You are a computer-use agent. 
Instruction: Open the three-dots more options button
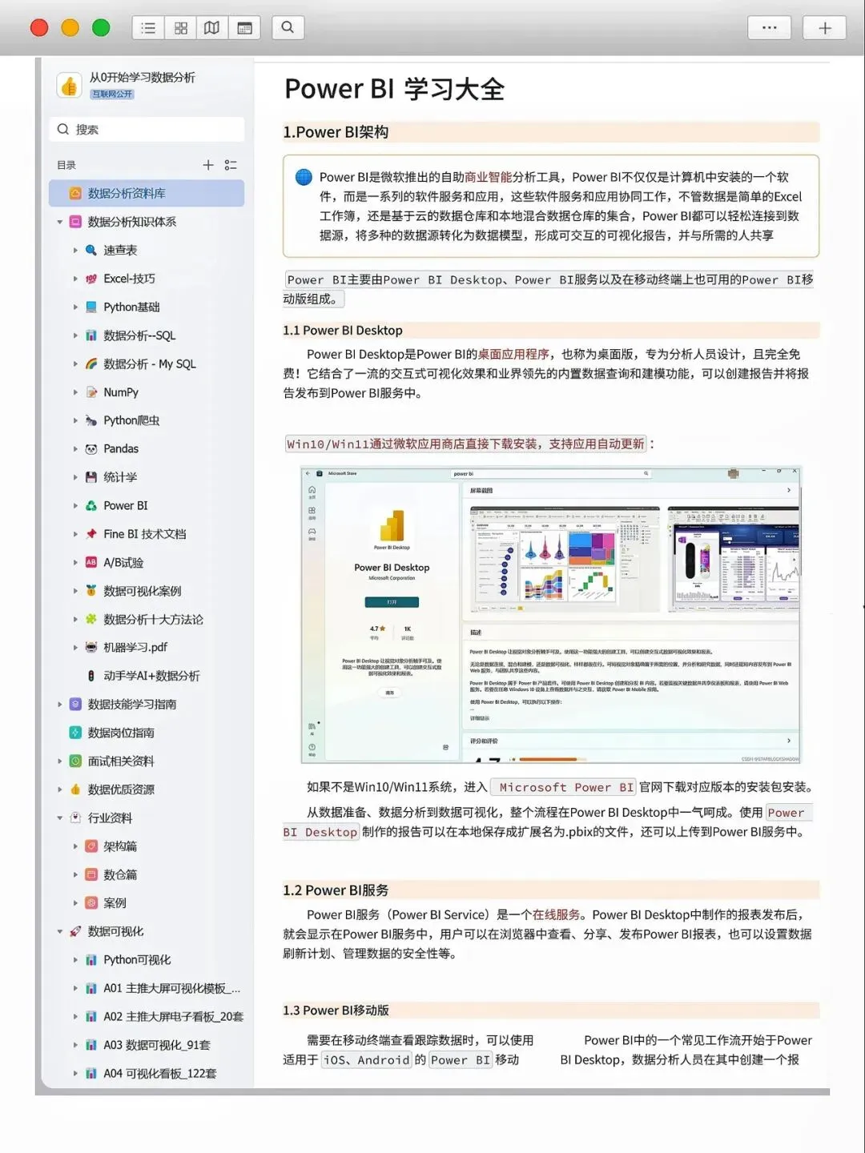[770, 28]
